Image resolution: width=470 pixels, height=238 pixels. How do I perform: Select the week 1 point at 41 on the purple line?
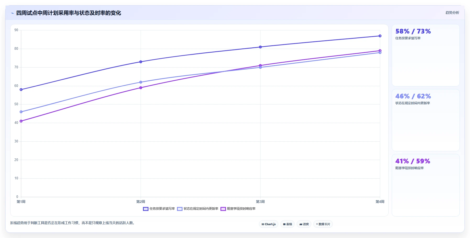pos(21,121)
